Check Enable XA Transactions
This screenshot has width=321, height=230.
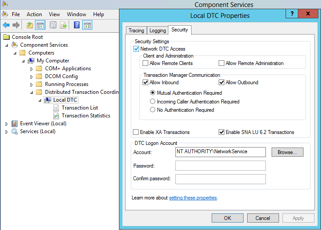[x=136, y=132]
